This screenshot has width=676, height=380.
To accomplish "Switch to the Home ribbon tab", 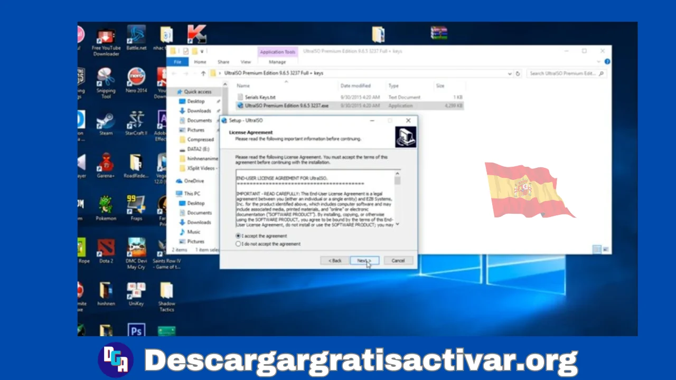I will point(200,62).
